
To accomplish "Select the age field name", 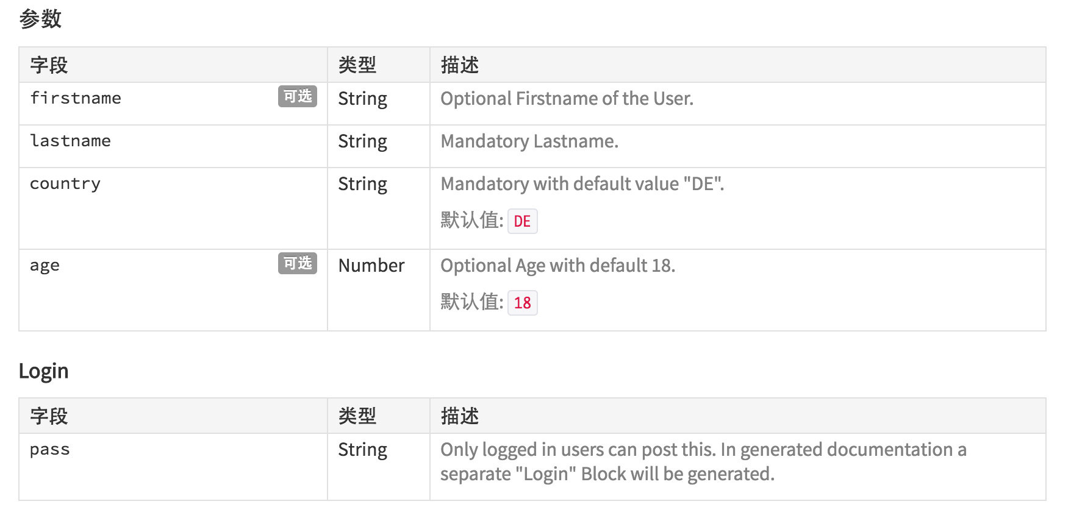I will tap(45, 266).
